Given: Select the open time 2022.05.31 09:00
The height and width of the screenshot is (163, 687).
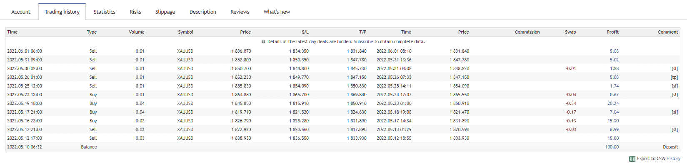Looking at the screenshot, I should click(x=25, y=60).
